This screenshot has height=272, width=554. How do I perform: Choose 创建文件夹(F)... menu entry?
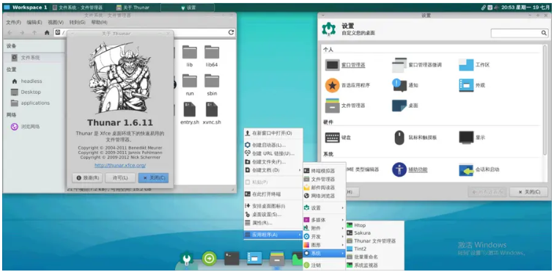(x=273, y=162)
